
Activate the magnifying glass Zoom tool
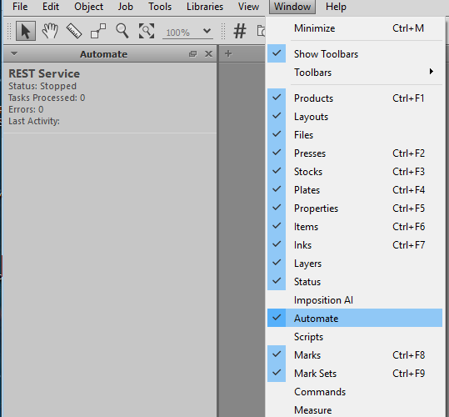coord(122,31)
